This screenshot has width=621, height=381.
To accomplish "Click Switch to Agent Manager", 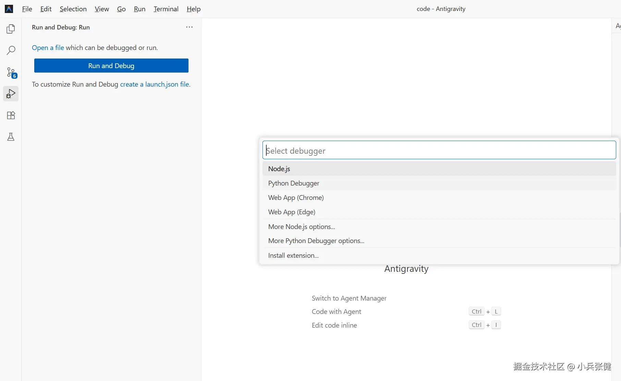I will 349,298.
